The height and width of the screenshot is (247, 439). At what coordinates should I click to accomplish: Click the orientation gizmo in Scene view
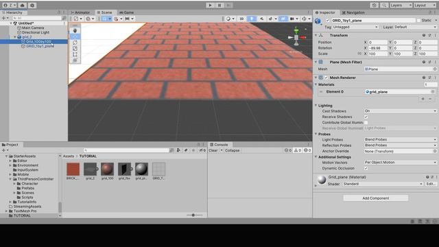pyautogui.click(x=296, y=36)
